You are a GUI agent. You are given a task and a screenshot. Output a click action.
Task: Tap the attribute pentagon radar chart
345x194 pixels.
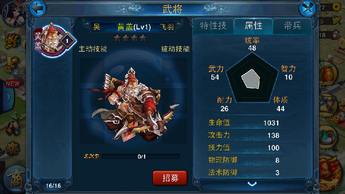(252, 78)
